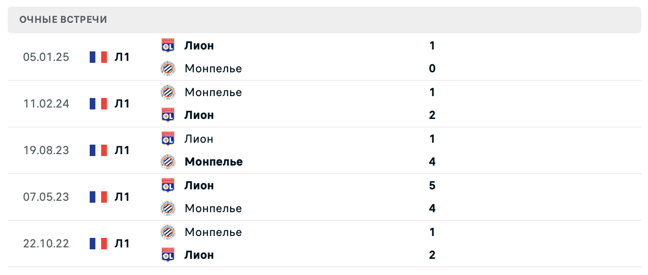
Task: Open Лион team link in 05.01.25 match
Action: click(x=199, y=46)
